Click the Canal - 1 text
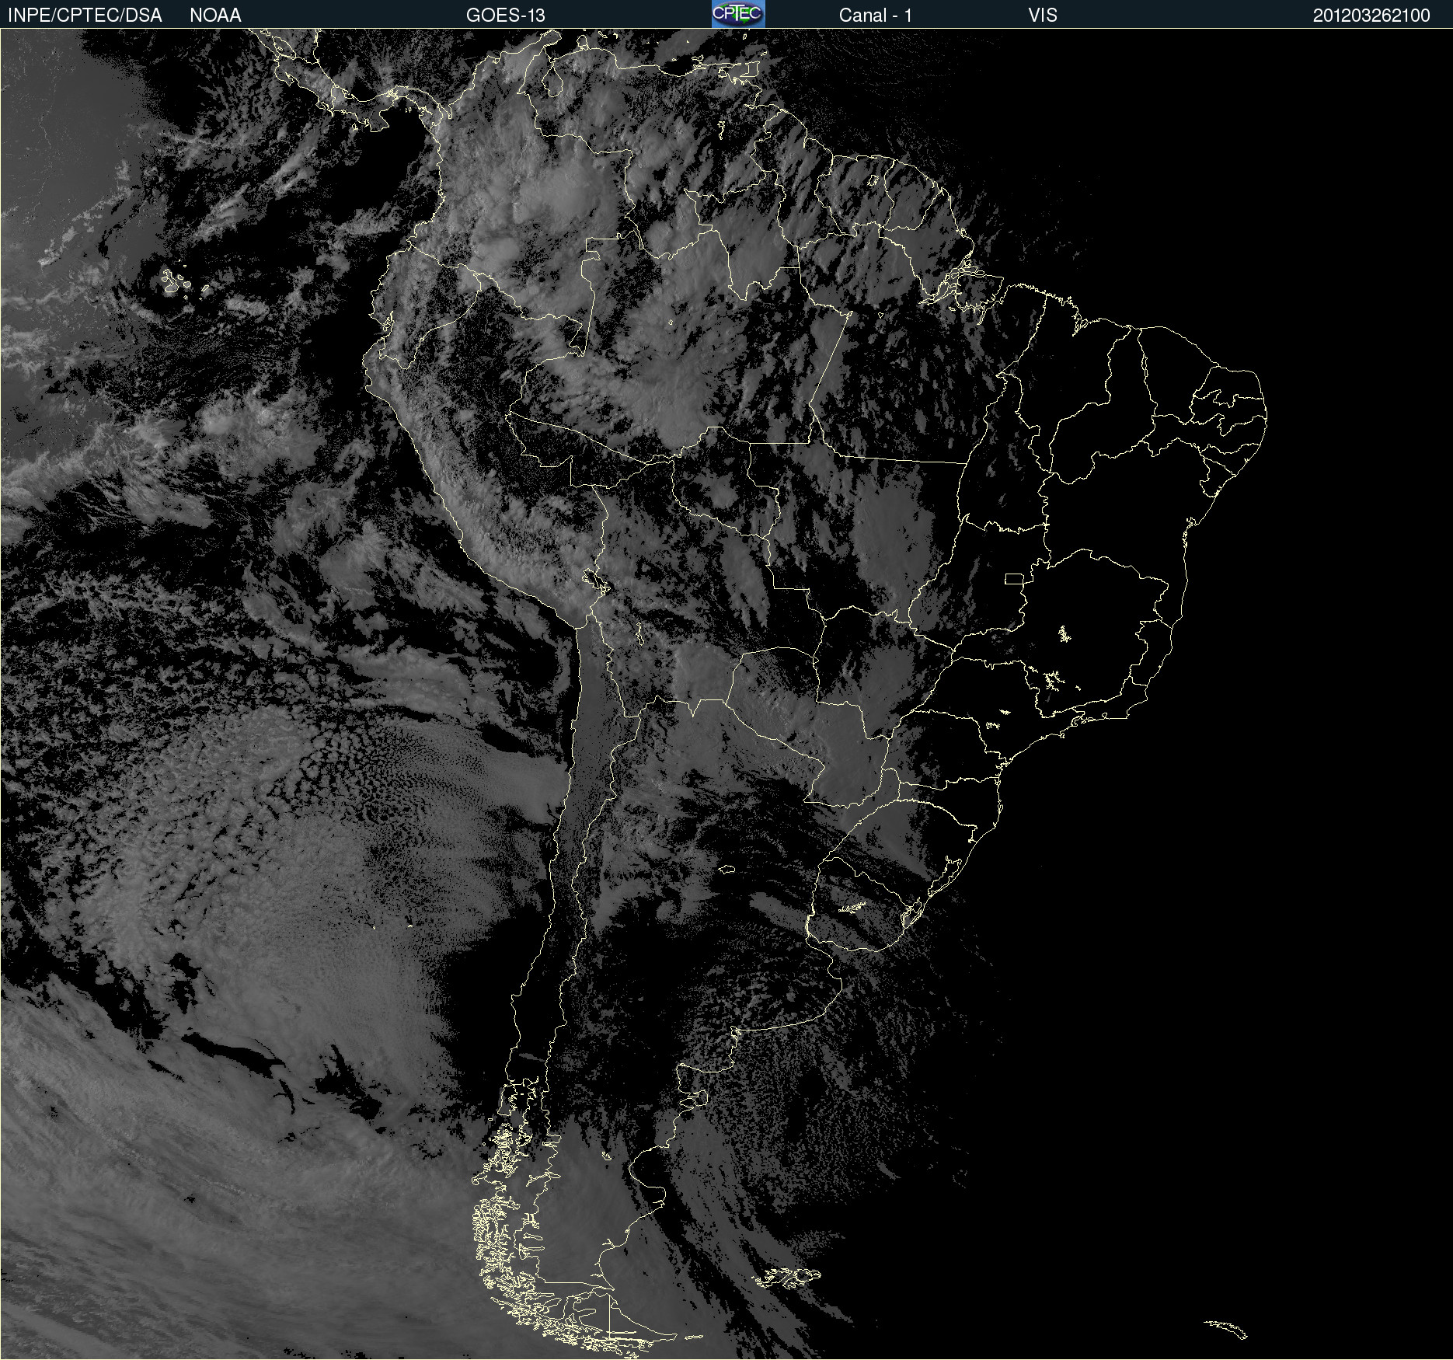 point(875,16)
